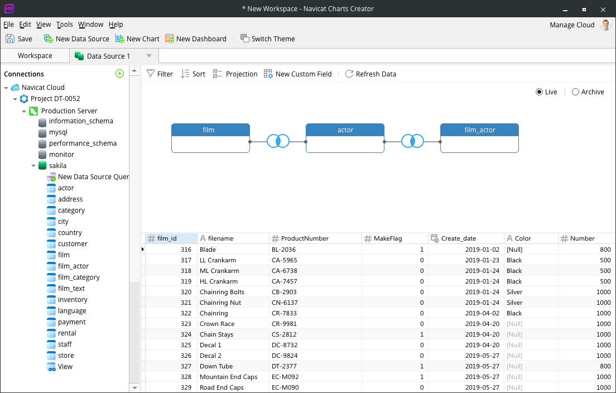Add a new connection with green plus

coord(120,74)
